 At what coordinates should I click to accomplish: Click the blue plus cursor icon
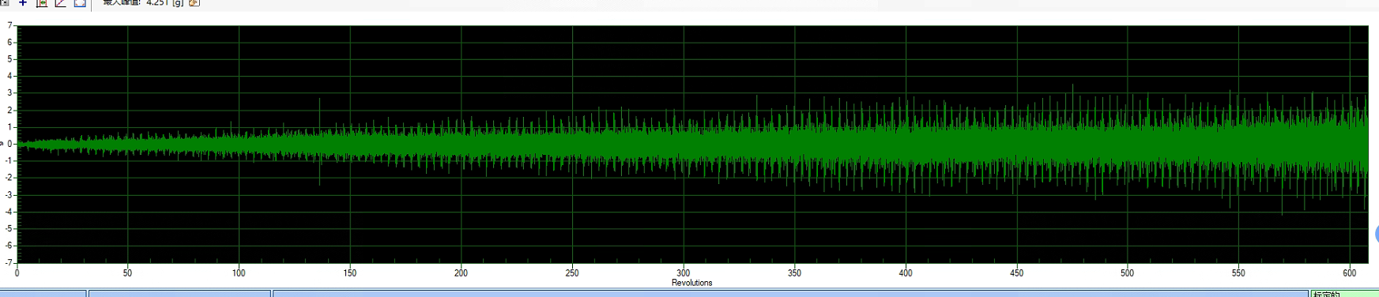coord(23,3)
